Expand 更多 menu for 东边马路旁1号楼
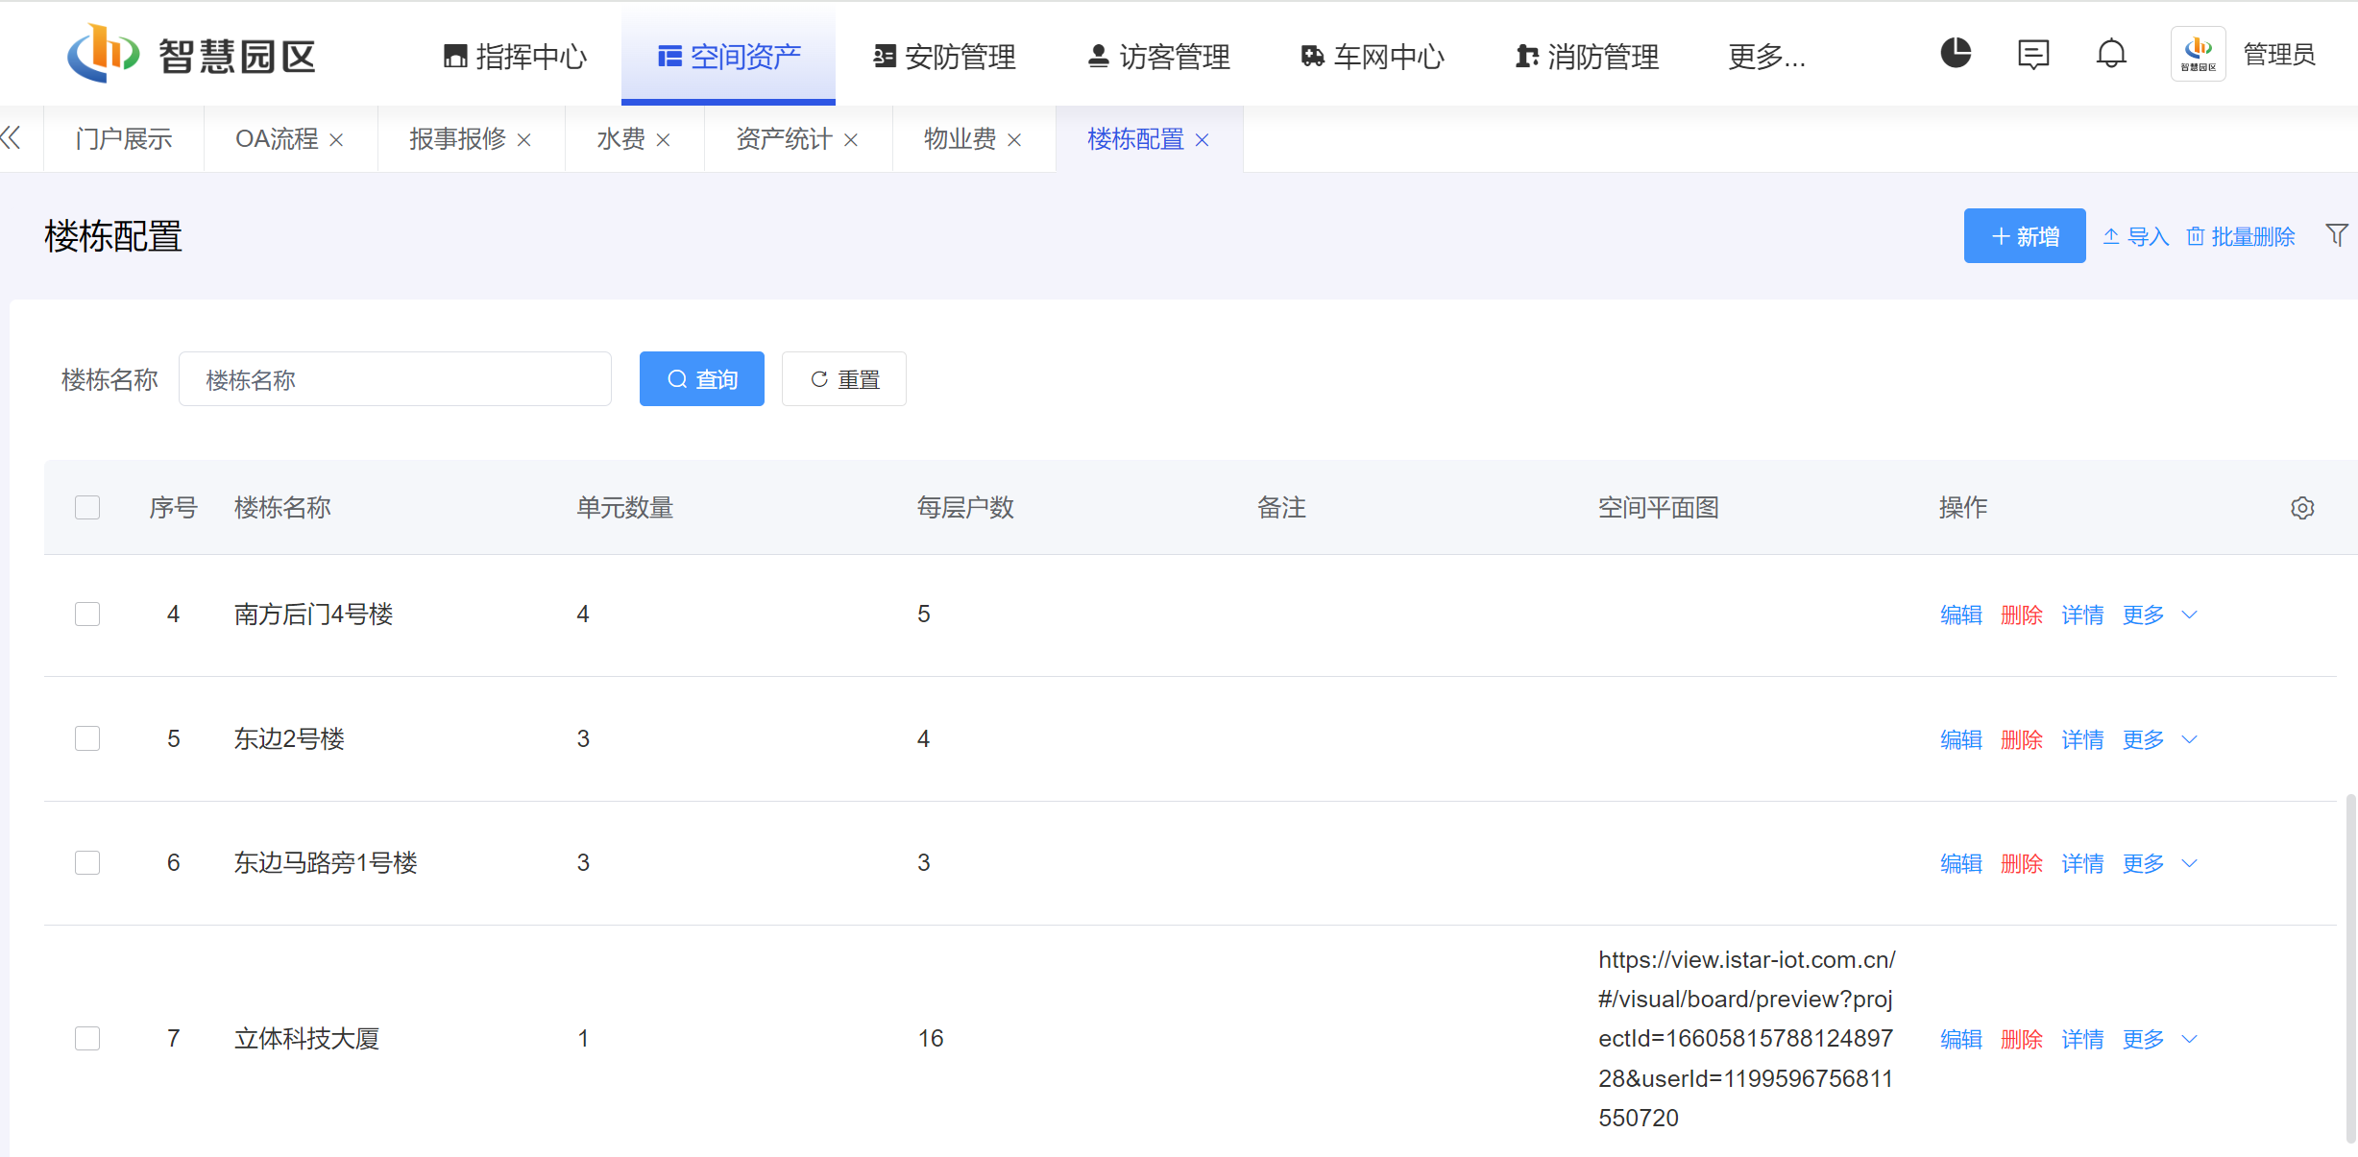 coord(2159,863)
